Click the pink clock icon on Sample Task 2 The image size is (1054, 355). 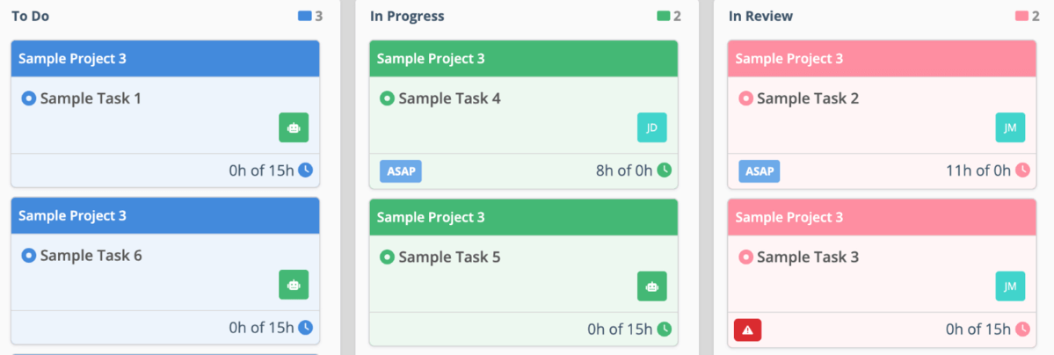click(1022, 170)
